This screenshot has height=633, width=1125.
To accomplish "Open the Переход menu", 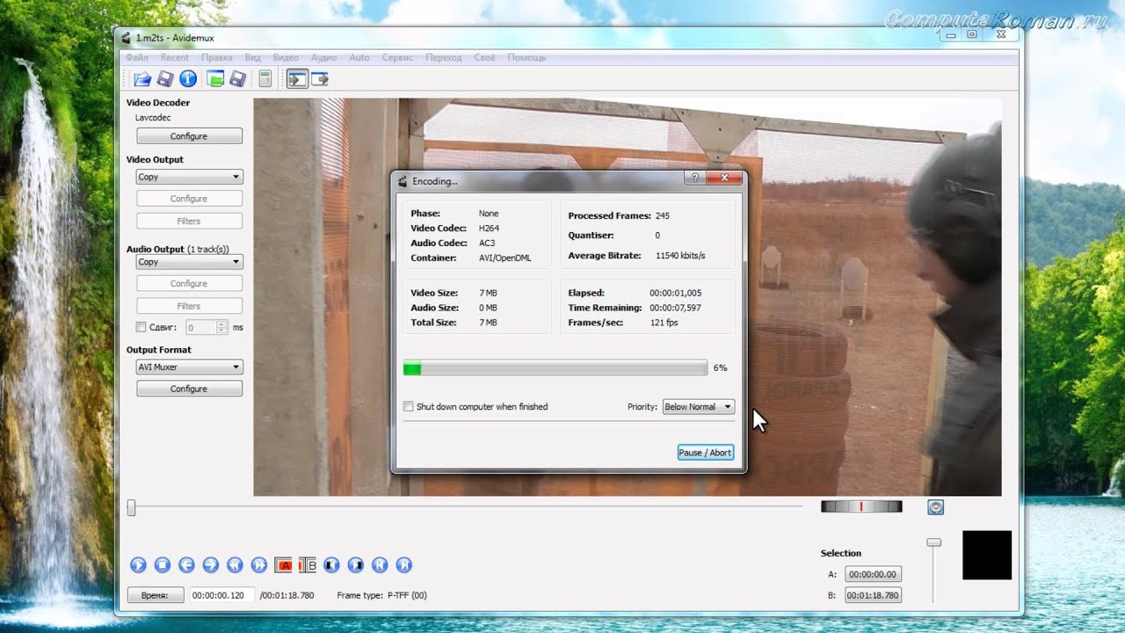I will (444, 57).
